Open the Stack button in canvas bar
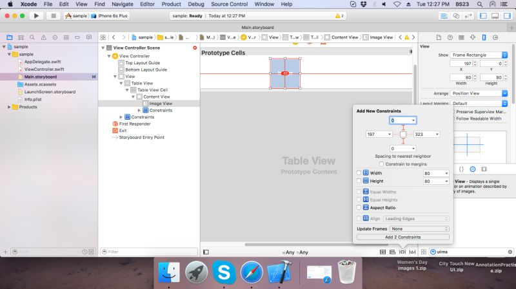The image size is (516, 289). click(x=382, y=252)
